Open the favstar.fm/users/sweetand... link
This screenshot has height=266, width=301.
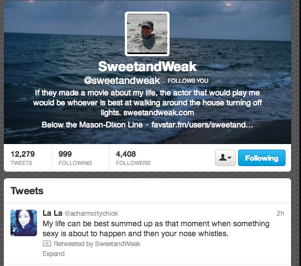pos(202,125)
